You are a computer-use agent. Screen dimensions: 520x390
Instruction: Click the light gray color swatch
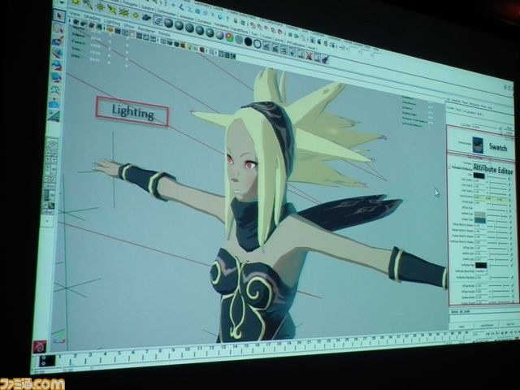coord(480,214)
